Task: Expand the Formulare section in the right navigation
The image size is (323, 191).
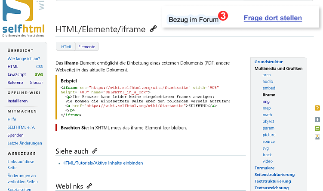Action: pos(264,168)
